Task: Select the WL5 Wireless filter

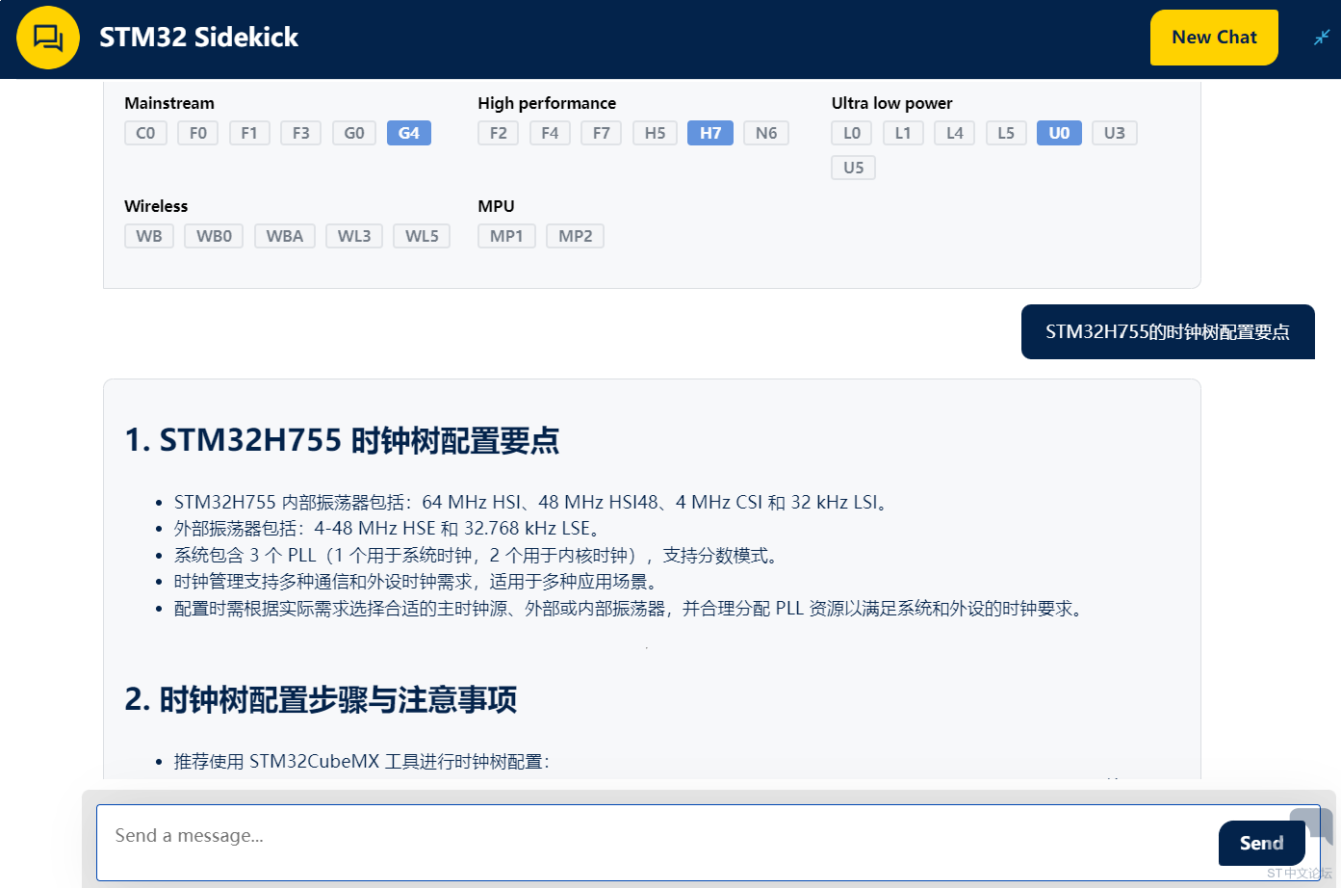Action: 421,235
